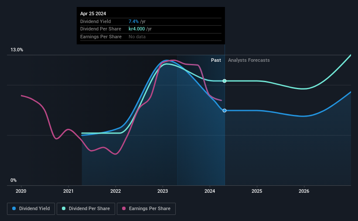
Task: Select the teal data point marker on Dividend Per Share line
Action: [225, 81]
